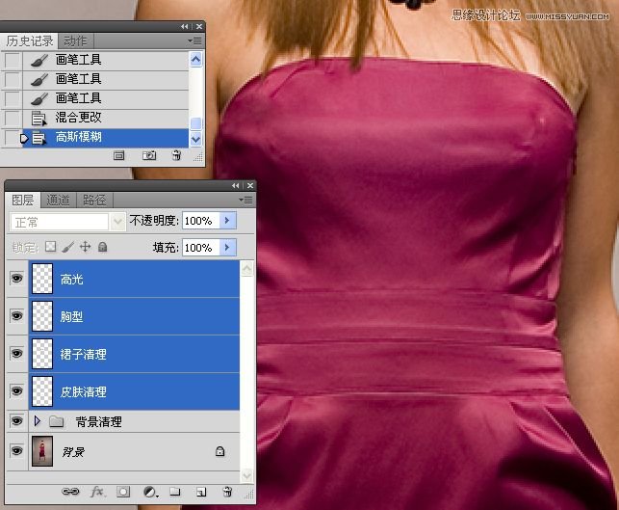Hide the 背景 layer
Image resolution: width=619 pixels, height=510 pixels.
tap(16, 450)
